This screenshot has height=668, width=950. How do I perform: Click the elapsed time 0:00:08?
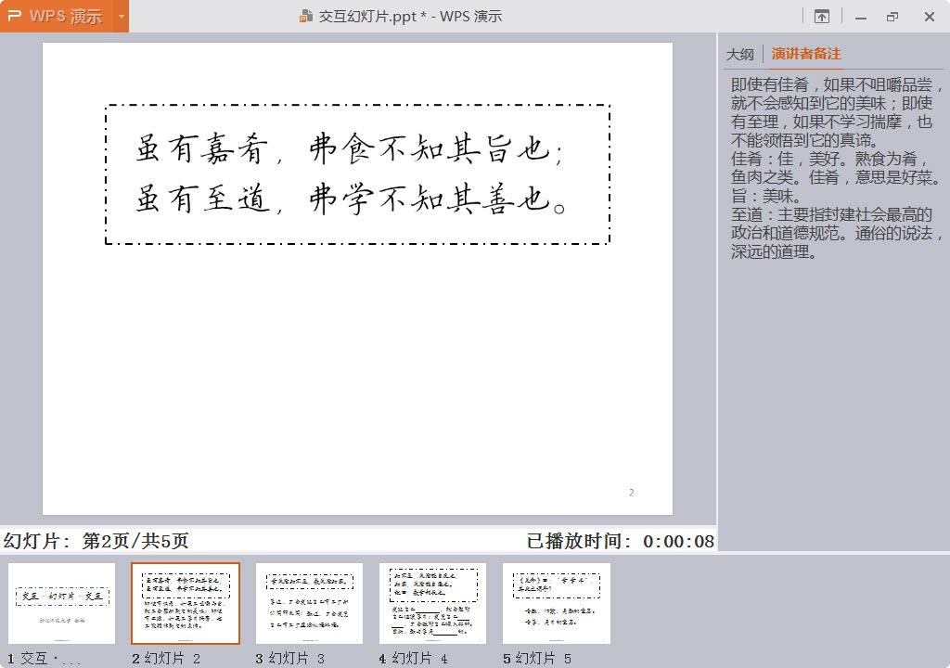point(678,541)
